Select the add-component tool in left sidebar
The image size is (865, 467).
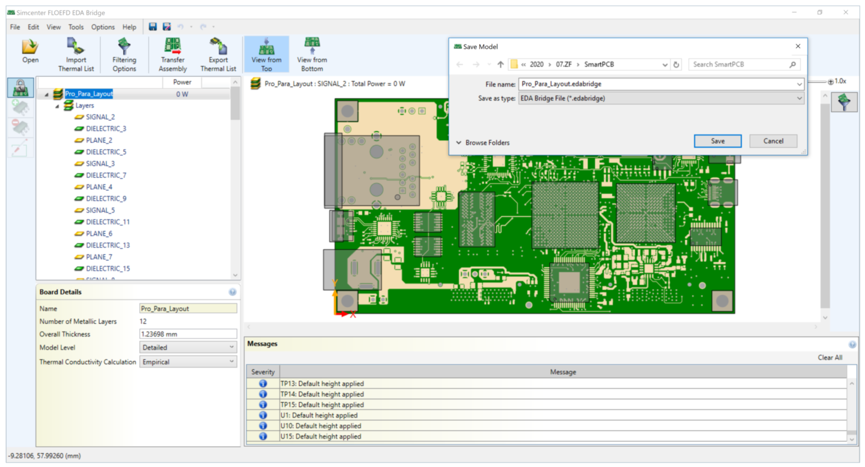pyautogui.click(x=20, y=109)
